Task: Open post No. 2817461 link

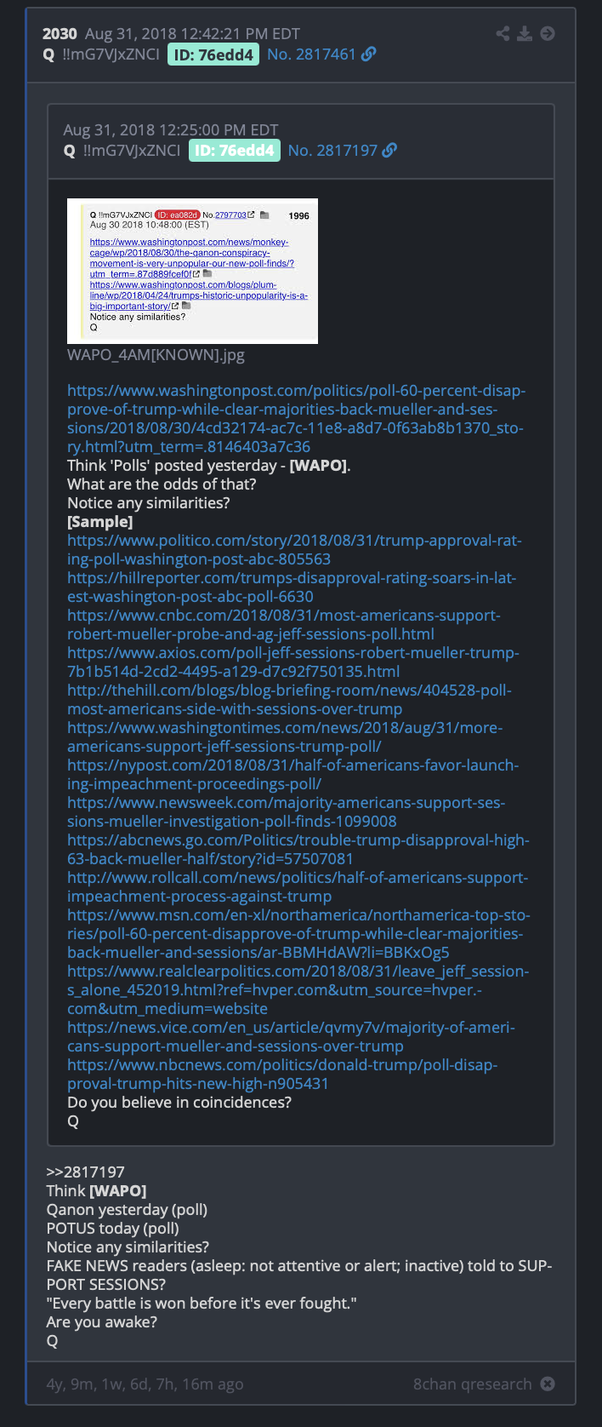Action: (x=311, y=54)
